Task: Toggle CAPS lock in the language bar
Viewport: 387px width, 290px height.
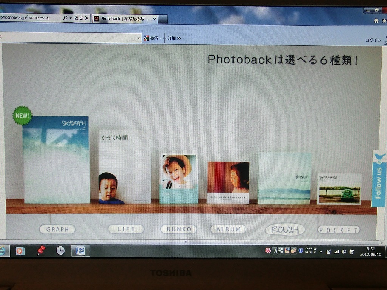Action: click(308, 248)
